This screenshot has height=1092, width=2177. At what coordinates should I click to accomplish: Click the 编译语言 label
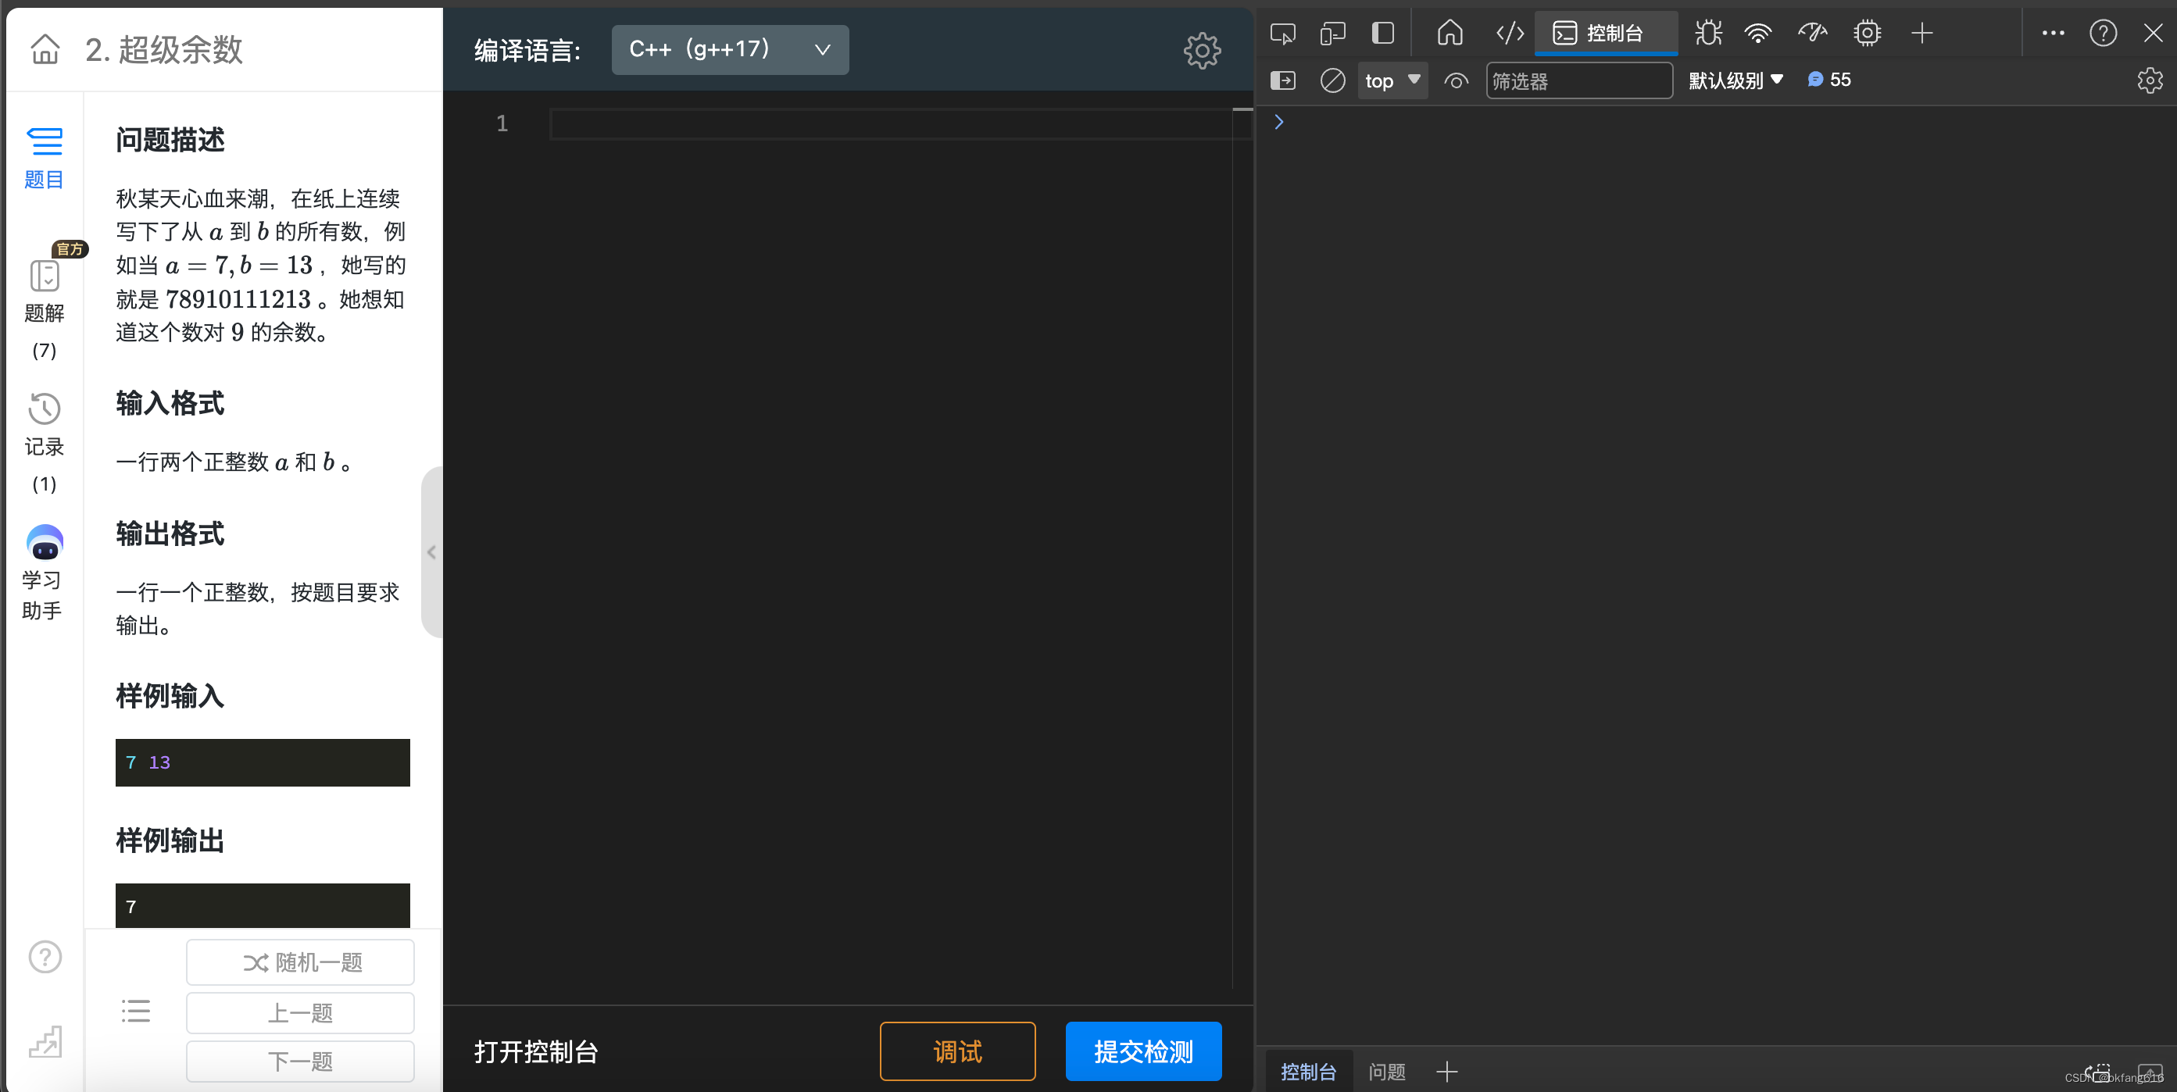528,50
